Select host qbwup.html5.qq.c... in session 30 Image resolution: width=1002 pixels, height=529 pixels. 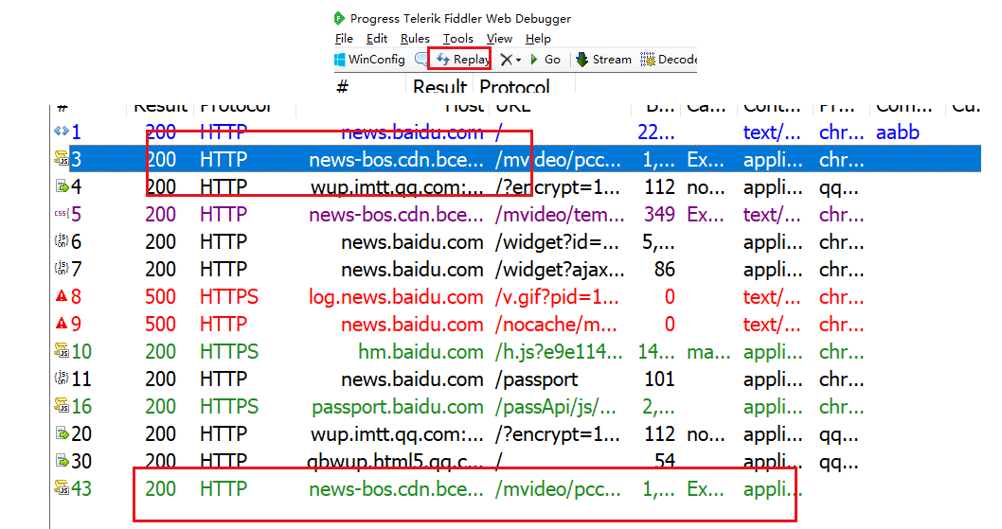[x=396, y=462]
